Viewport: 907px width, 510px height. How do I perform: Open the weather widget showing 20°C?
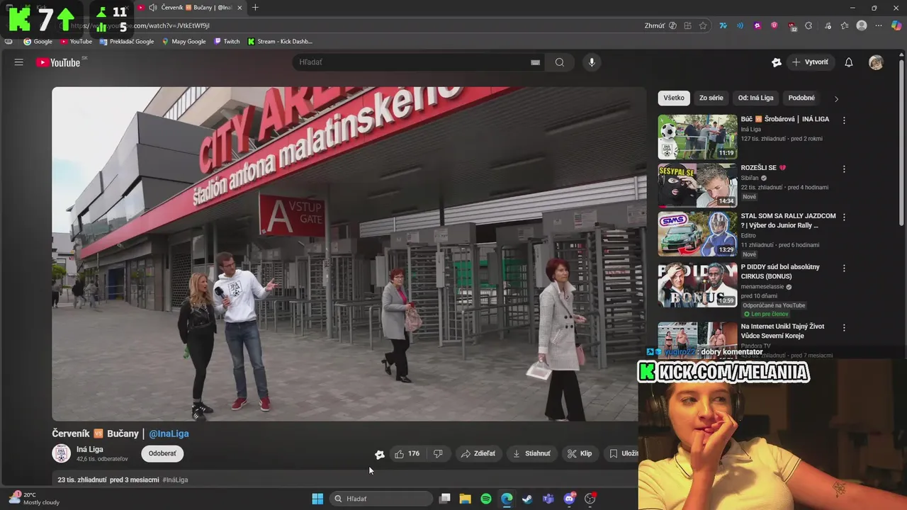tap(33, 499)
